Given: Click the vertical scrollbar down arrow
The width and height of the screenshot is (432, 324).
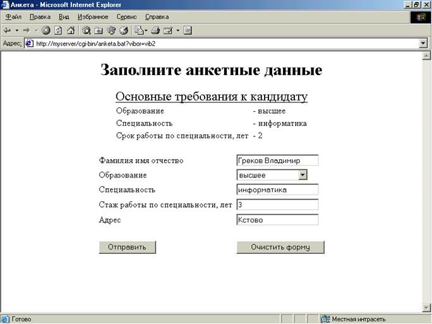Looking at the screenshot, I should pyautogui.click(x=426, y=308).
